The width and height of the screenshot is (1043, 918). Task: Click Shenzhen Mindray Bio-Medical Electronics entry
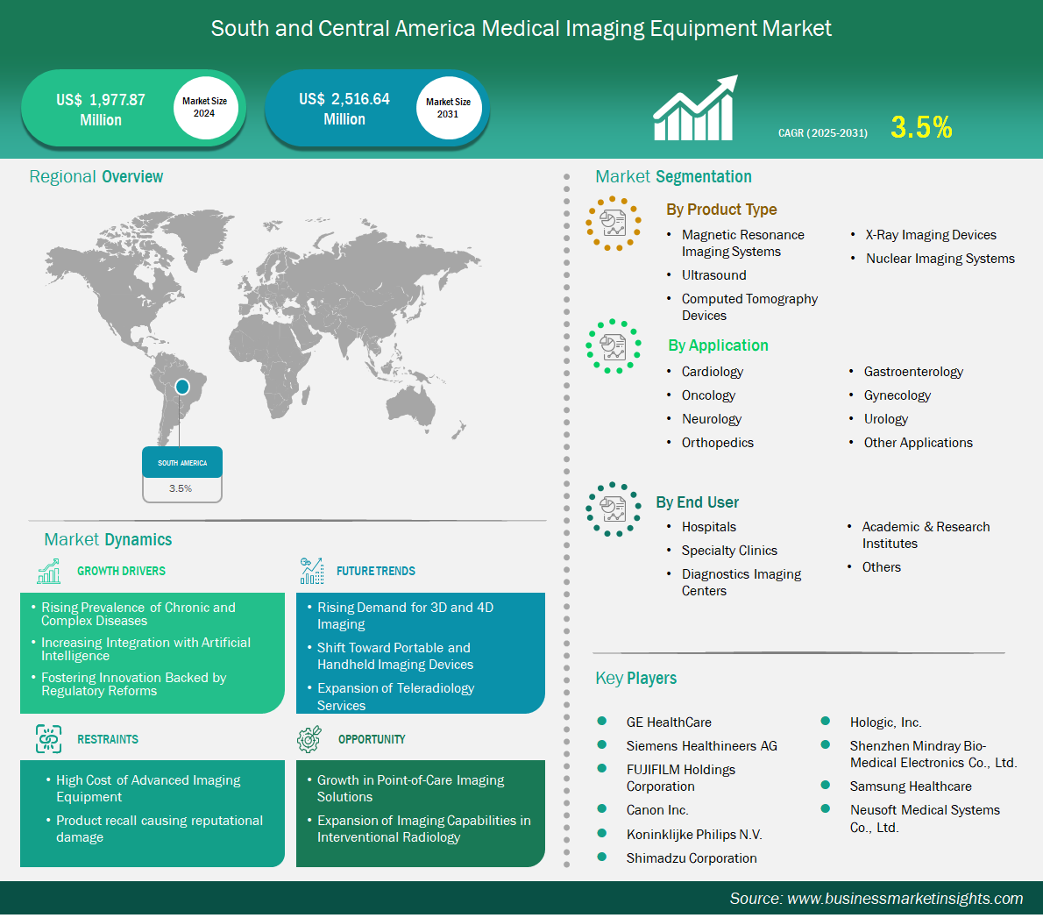click(933, 754)
